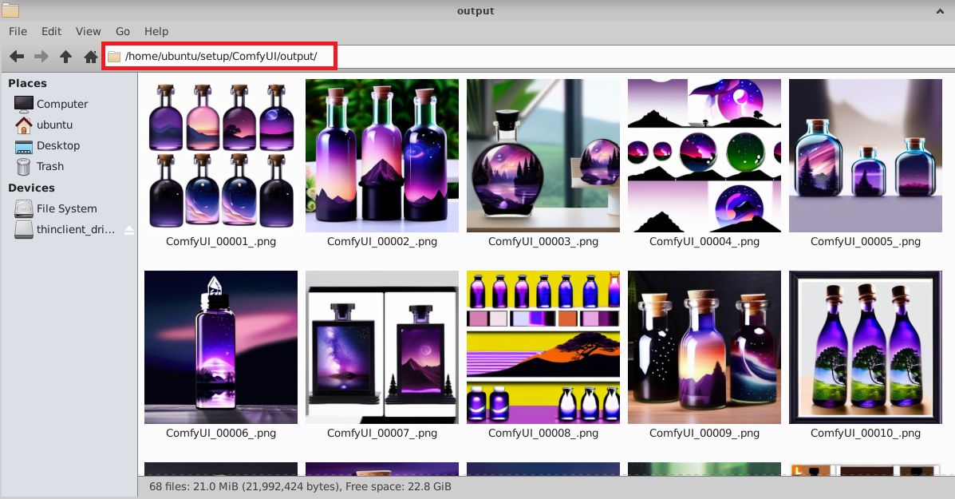The height and width of the screenshot is (499, 955).
Task: Open the home folder via house icon
Action: pyautogui.click(x=91, y=57)
